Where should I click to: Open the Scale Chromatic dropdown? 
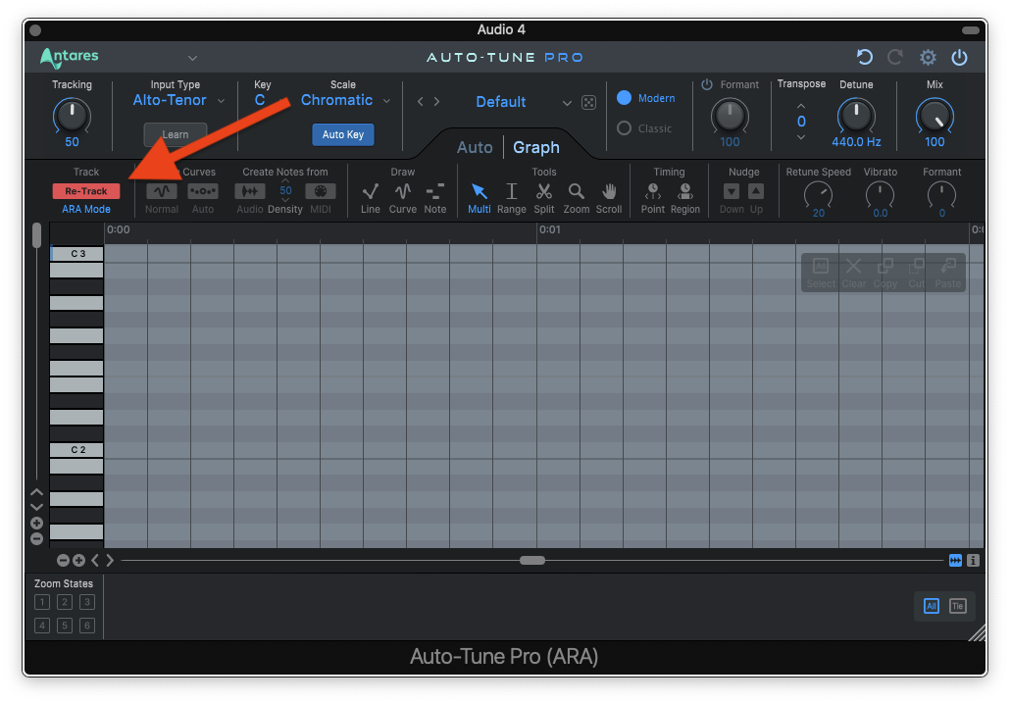tap(345, 100)
